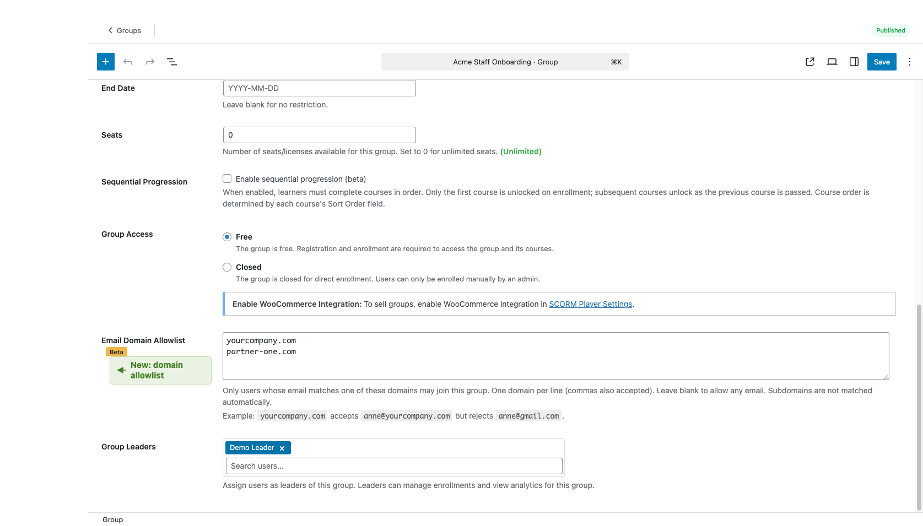
Task: Select the Closed group access option
Action: pyautogui.click(x=226, y=267)
